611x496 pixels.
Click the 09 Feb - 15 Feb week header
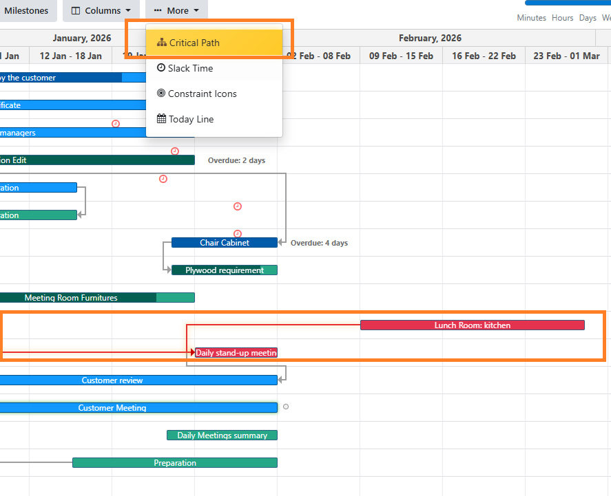tap(401, 56)
